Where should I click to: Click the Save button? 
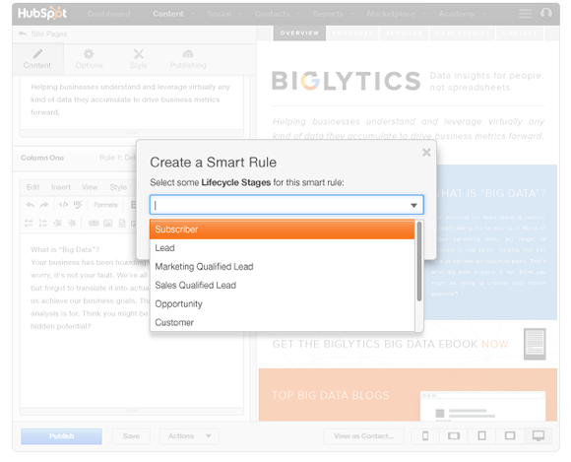tap(131, 436)
